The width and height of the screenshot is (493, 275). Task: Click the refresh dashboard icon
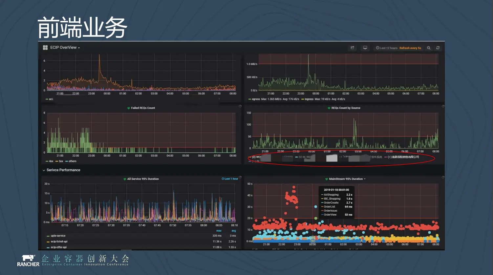coord(438,48)
